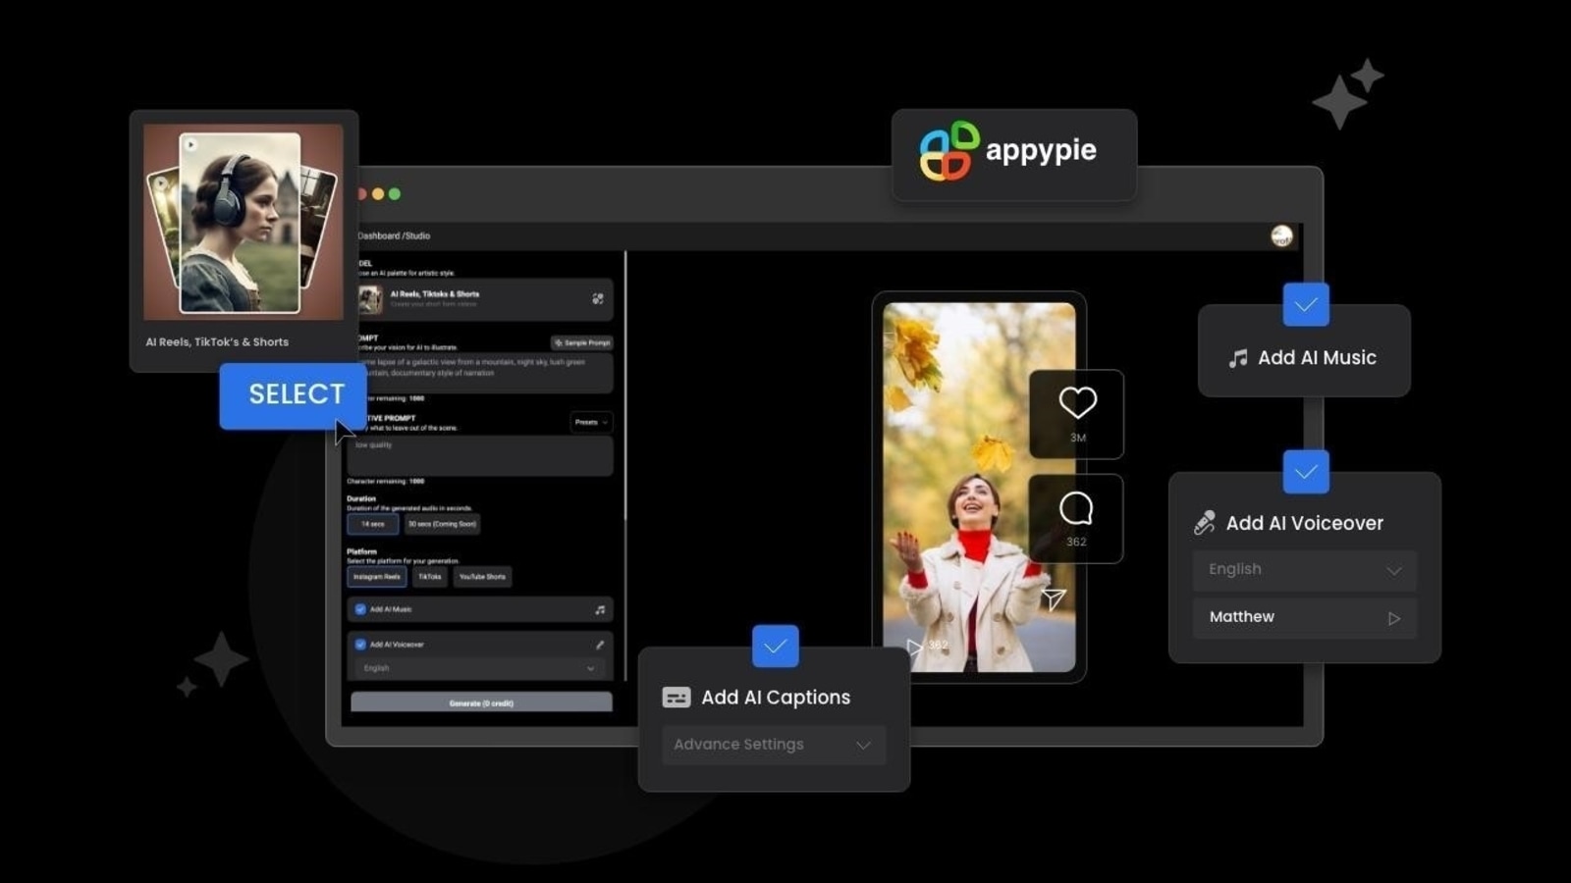The width and height of the screenshot is (1571, 883).
Task: Click the pencil icon on Add AI Voiceover row
Action: click(x=600, y=645)
